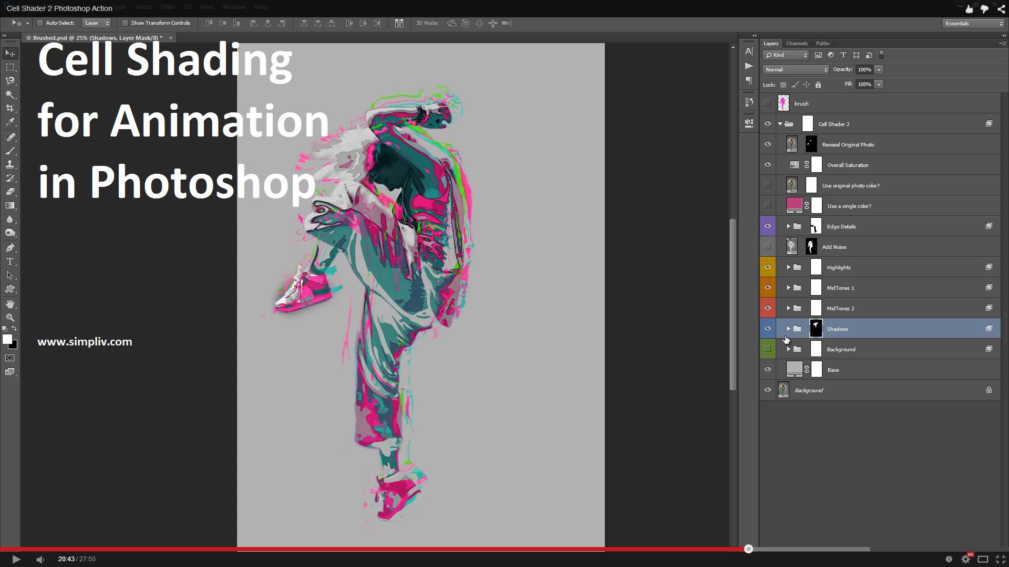This screenshot has height=567, width=1009.
Task: Switch to the Channels tab
Action: click(x=797, y=44)
